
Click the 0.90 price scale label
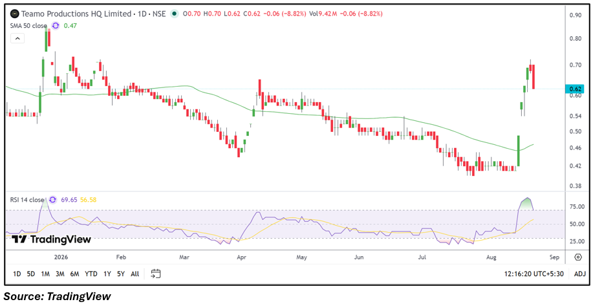pyautogui.click(x=575, y=15)
